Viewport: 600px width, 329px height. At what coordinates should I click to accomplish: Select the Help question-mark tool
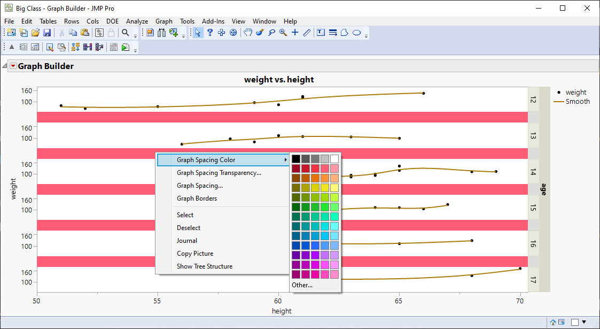209,32
